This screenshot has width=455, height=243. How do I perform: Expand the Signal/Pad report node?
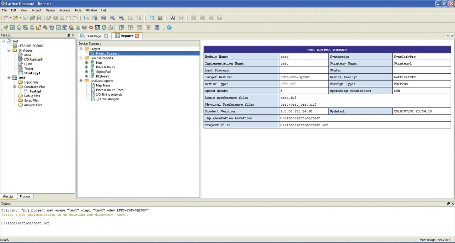(x=87, y=72)
